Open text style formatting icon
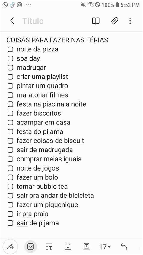143x255 pixels. pyautogui.click(x=49, y=247)
